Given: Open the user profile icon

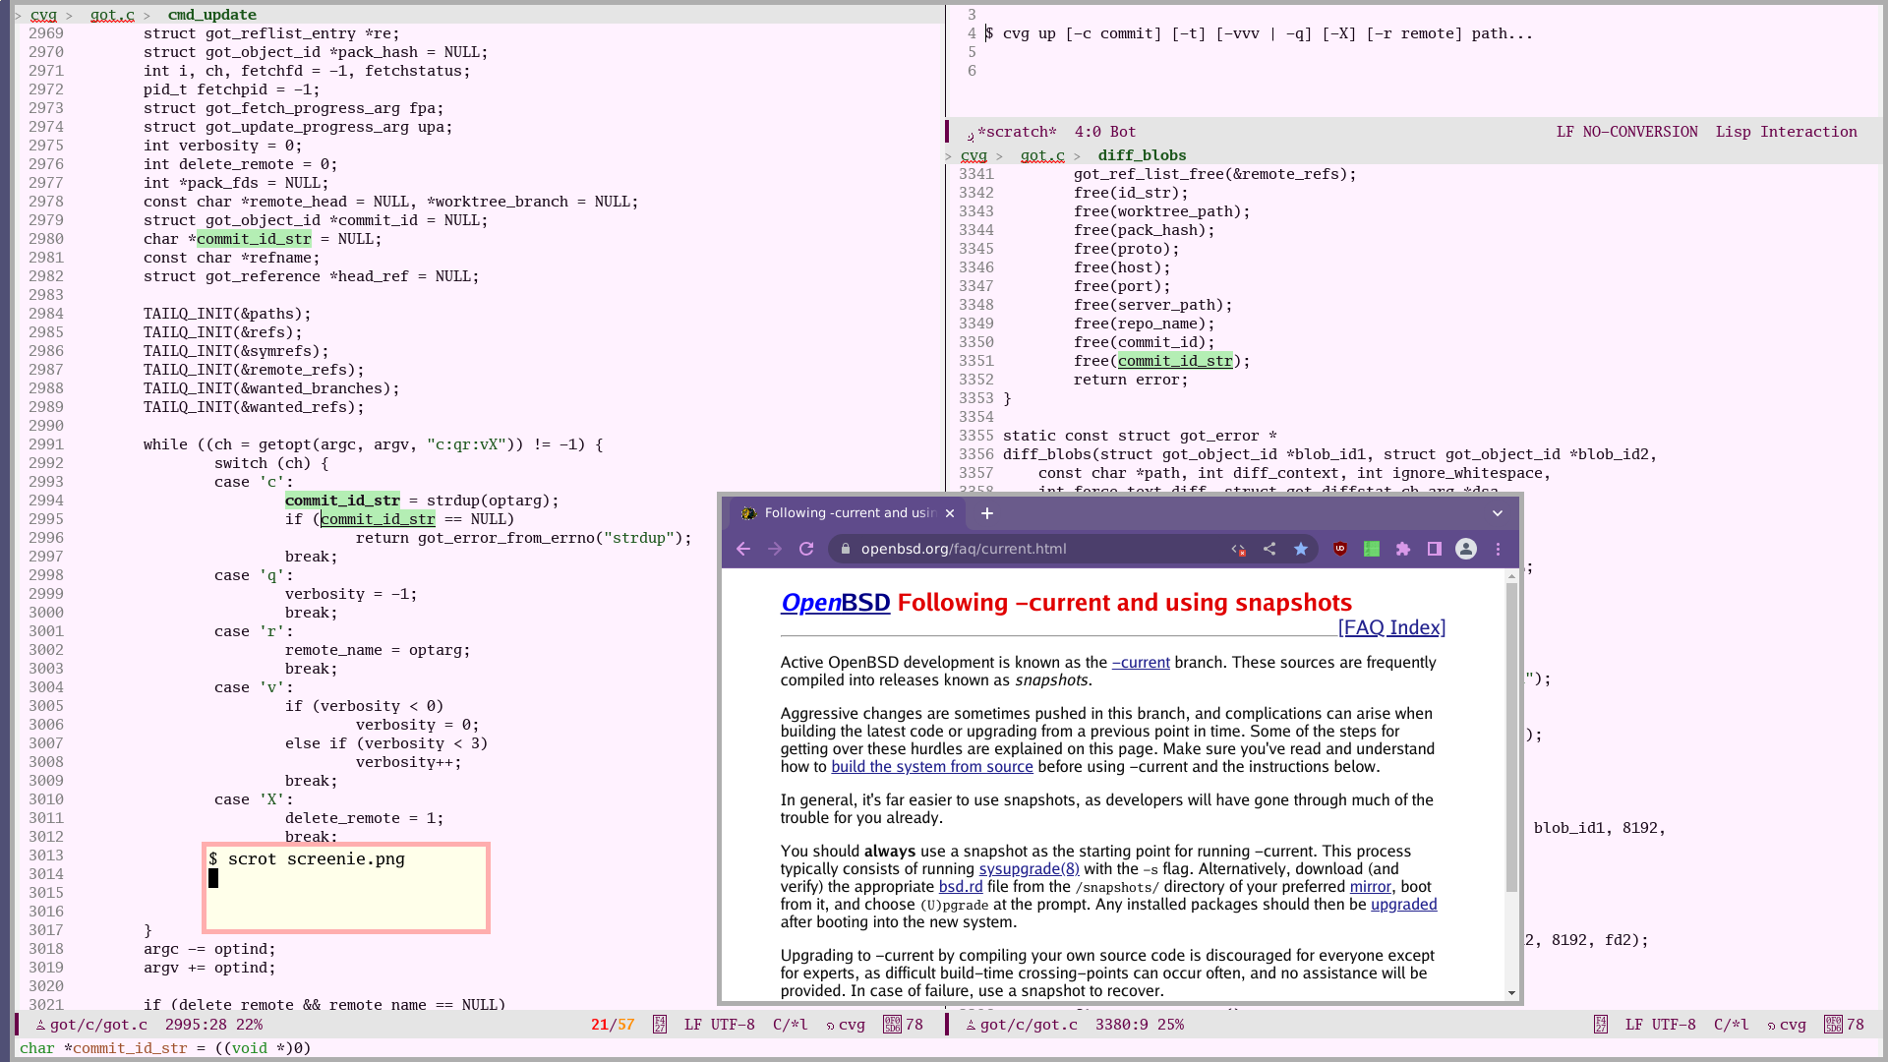Looking at the screenshot, I should [1466, 549].
